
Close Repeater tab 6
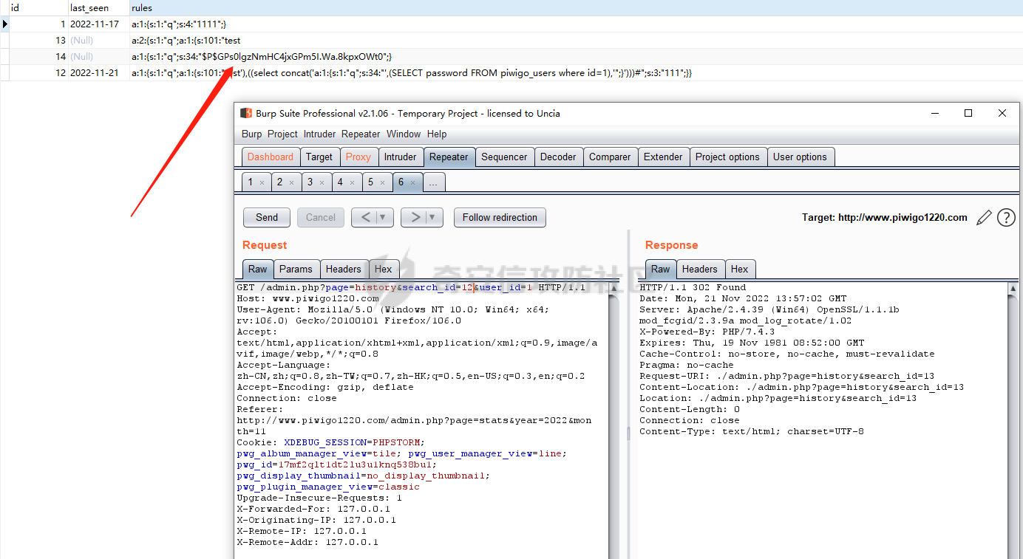pyautogui.click(x=412, y=182)
